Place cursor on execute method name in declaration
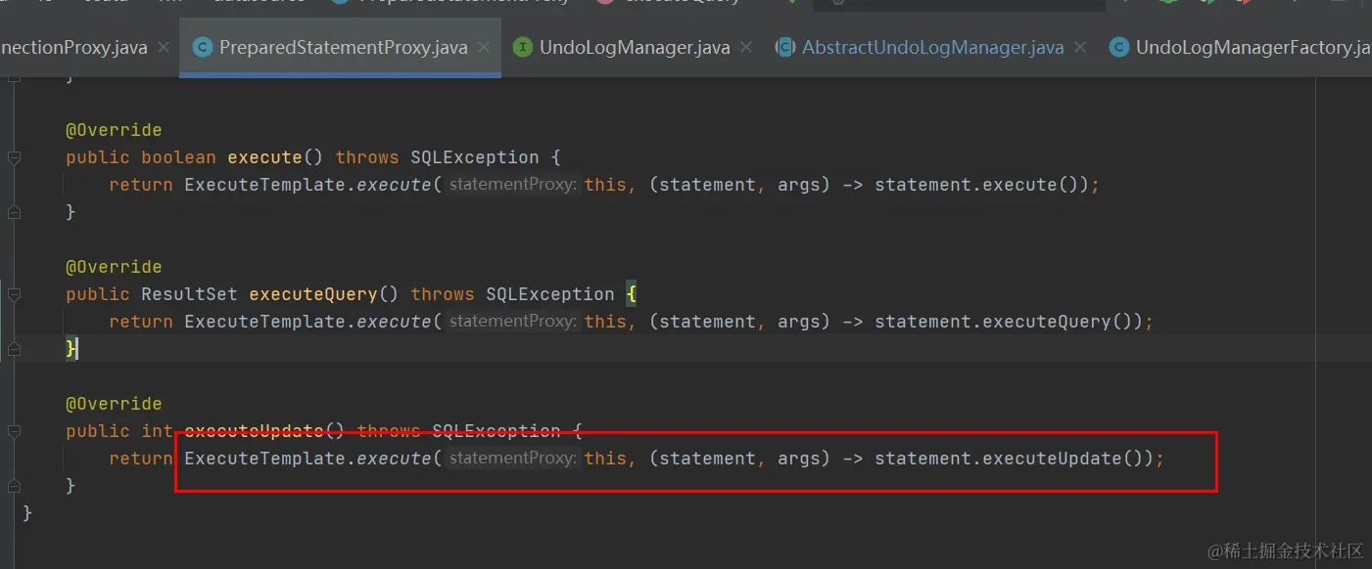Image resolution: width=1372 pixels, height=569 pixels. [x=265, y=157]
